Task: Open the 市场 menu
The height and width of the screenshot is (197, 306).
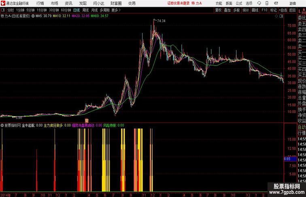Action: point(54,3)
